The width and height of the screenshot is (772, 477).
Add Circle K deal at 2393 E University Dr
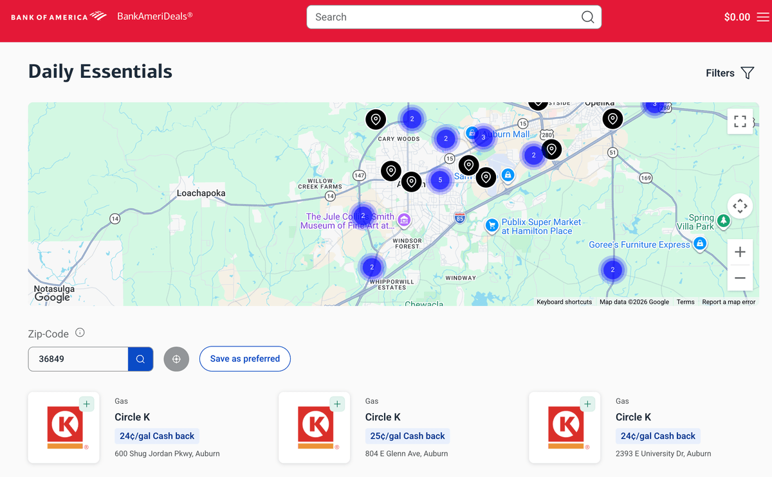pos(587,404)
